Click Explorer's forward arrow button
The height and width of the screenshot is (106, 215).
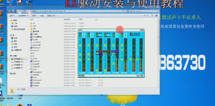(x=13, y=11)
